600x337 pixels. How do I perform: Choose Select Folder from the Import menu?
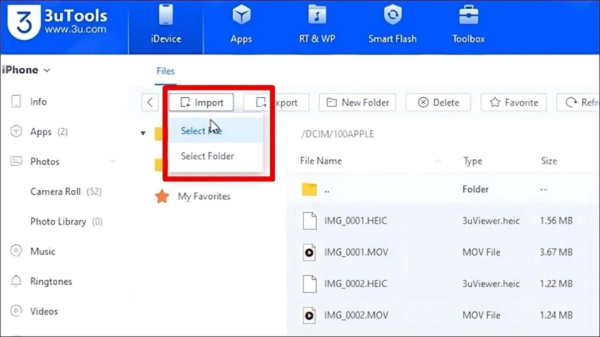(x=207, y=156)
